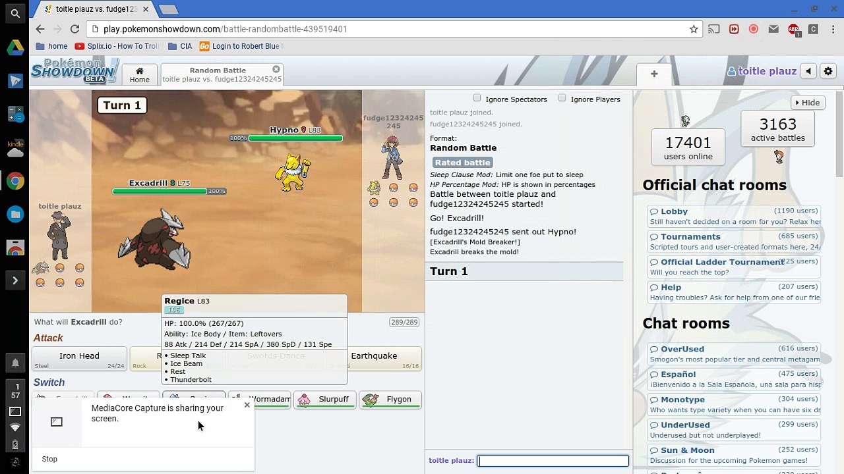Click the Hypno opponent sprite

pos(291,171)
